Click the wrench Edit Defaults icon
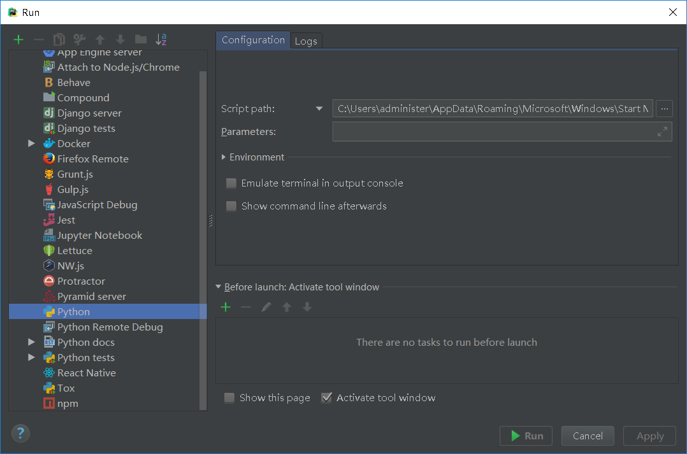Viewport: 687px width, 454px height. point(80,39)
